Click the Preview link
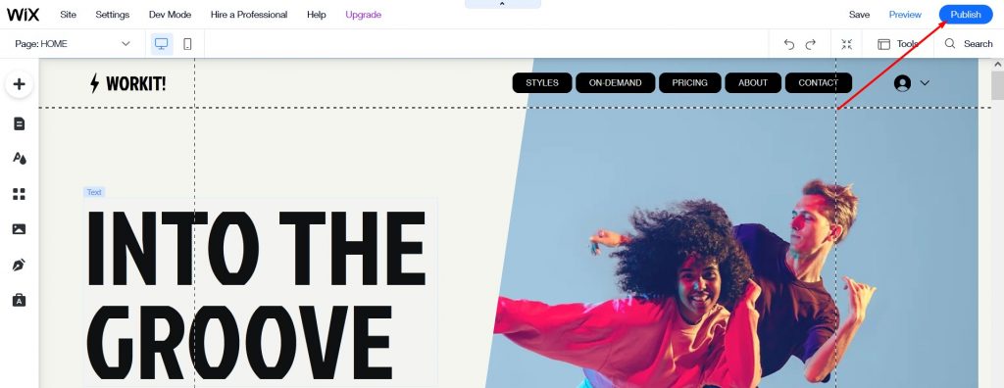Screen dimensions: 1004x388 pyautogui.click(x=905, y=15)
